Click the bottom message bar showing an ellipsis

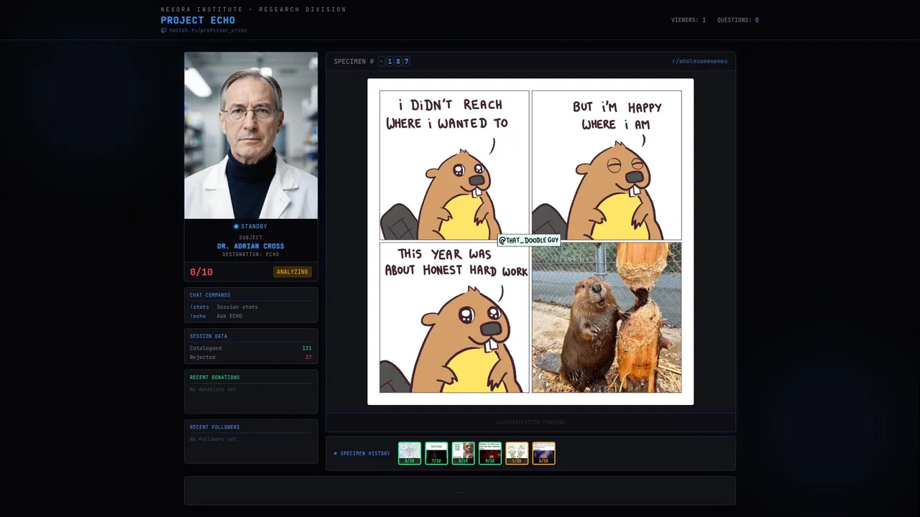pos(460,490)
